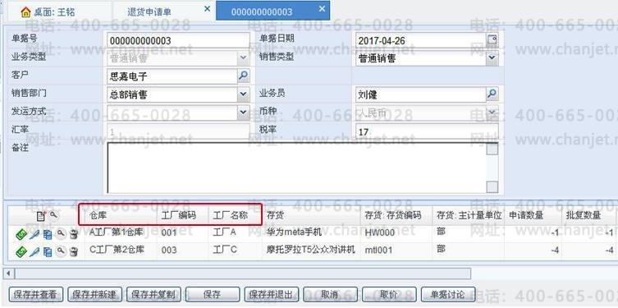Click the 保存并新建 button
This screenshot has height=308, width=618.
click(x=95, y=294)
